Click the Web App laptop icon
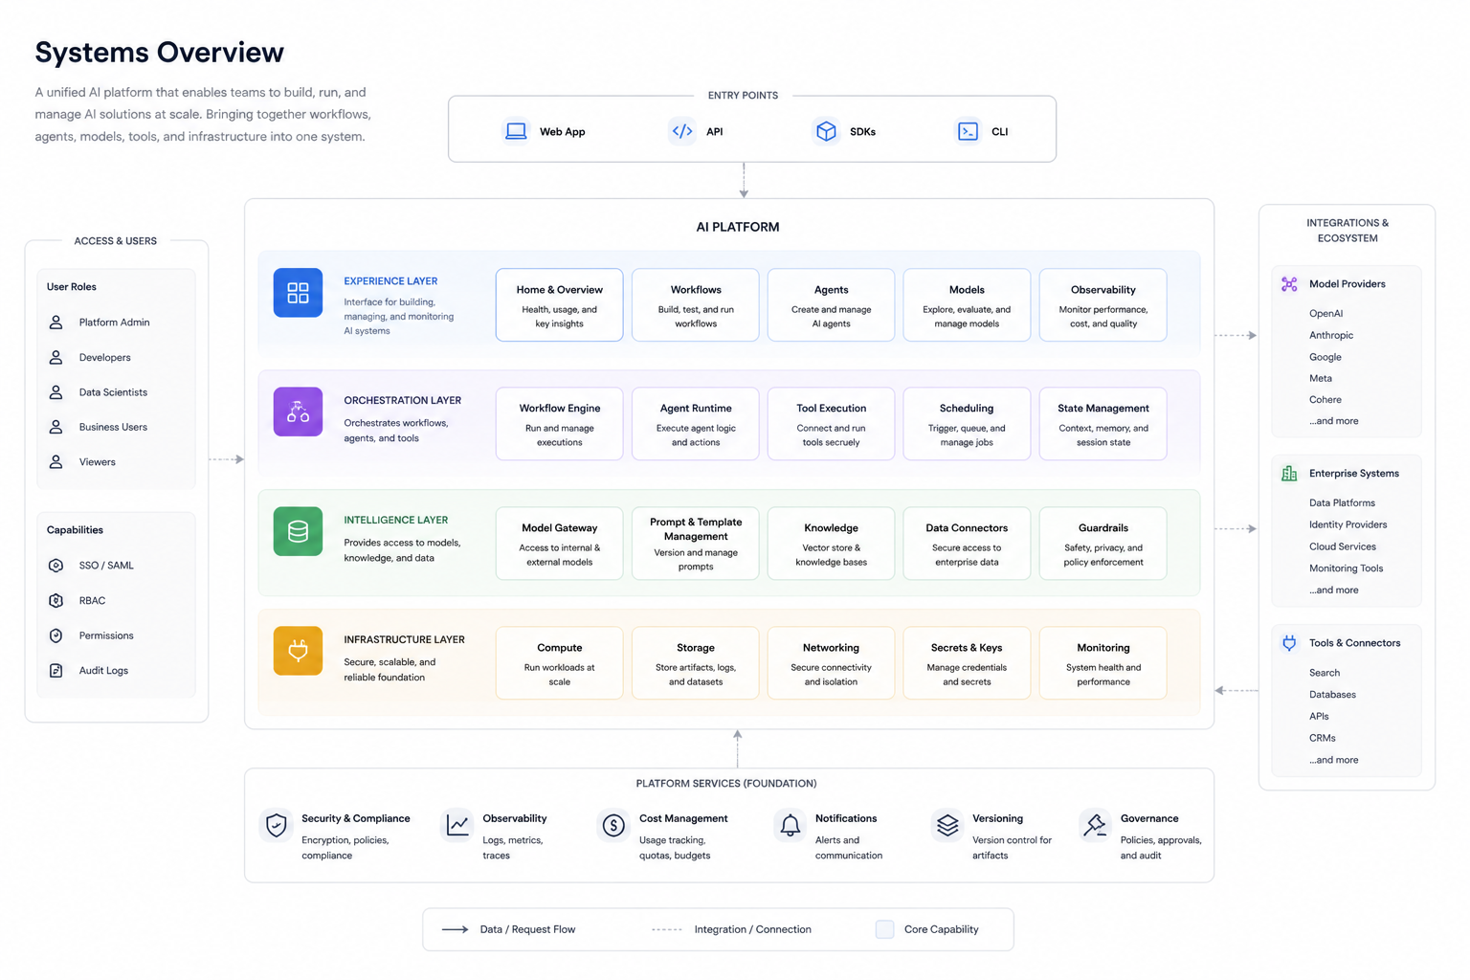The width and height of the screenshot is (1470, 980). 516,131
